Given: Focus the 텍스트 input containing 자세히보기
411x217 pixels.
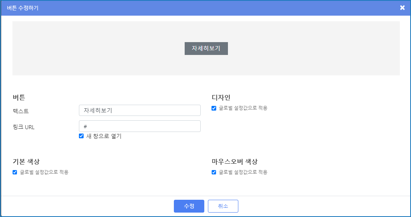Looking at the screenshot, I should [x=140, y=110].
